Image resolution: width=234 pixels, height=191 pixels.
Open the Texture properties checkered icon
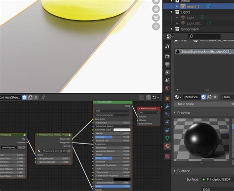point(167,156)
